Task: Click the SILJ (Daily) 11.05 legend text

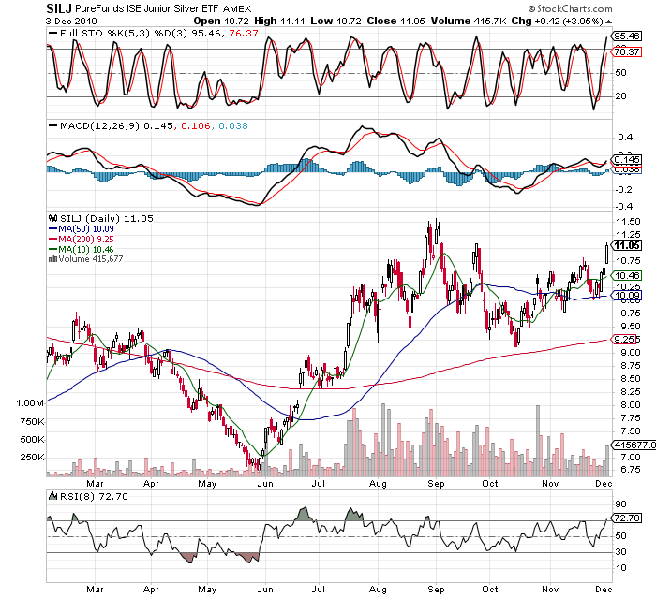Action: coord(107,218)
